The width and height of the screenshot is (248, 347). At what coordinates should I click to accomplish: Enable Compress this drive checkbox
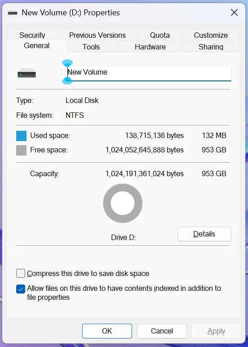21,273
